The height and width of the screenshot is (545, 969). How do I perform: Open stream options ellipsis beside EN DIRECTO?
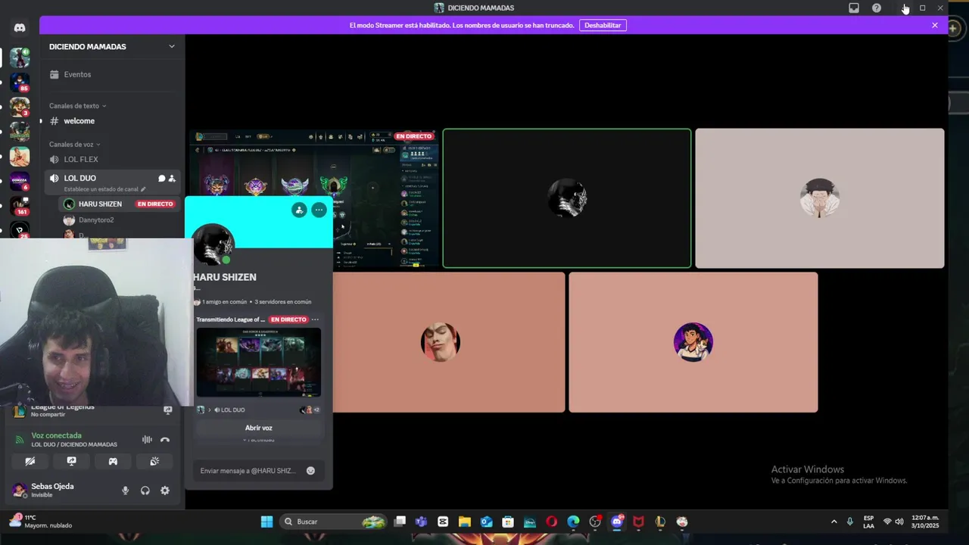tap(316, 319)
